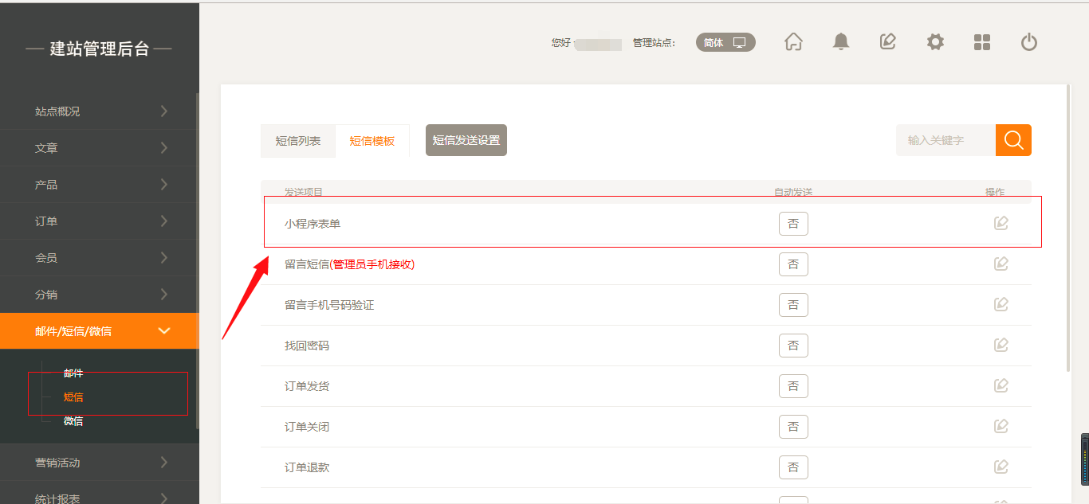Open the settings gear icon

(935, 42)
